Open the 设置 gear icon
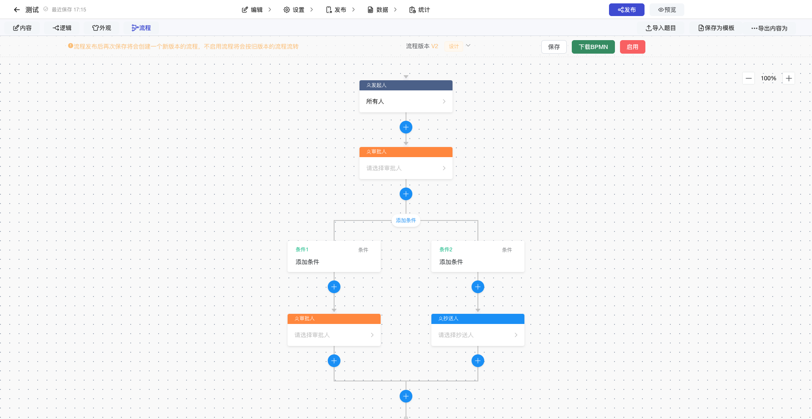This screenshot has width=812, height=419. click(x=287, y=9)
